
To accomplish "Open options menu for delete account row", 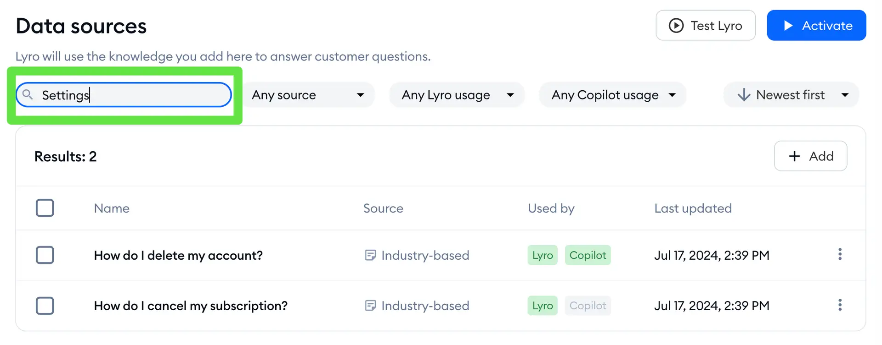I will pos(840,254).
